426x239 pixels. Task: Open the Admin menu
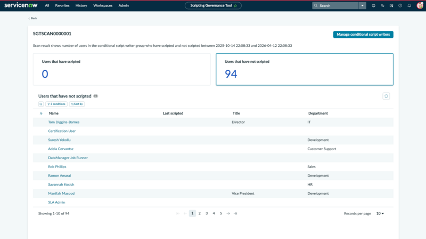[124, 5]
